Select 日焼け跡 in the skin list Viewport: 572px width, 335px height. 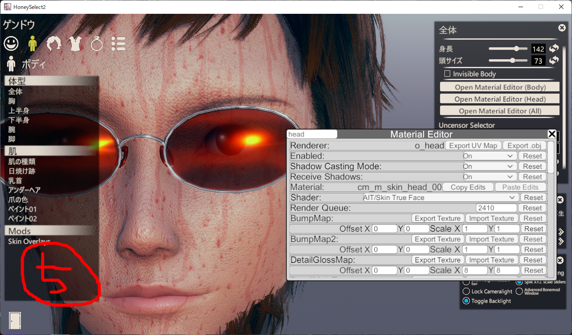click(22, 171)
